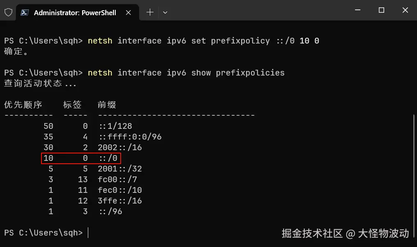
Task: Click the red-highlighted ::/0 prefix row
Action: [81, 158]
